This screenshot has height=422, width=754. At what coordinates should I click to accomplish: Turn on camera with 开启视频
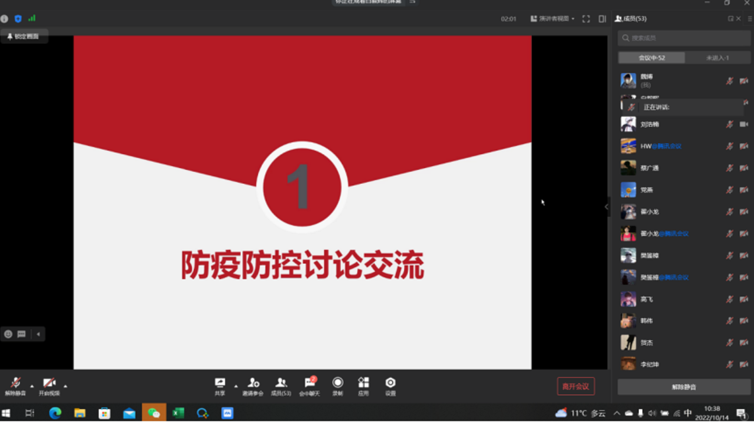point(49,386)
